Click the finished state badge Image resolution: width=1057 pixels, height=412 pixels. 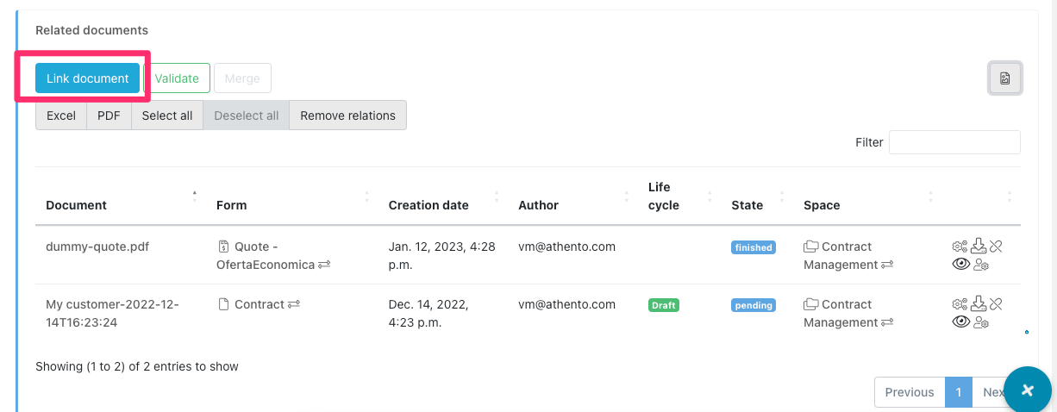[754, 247]
